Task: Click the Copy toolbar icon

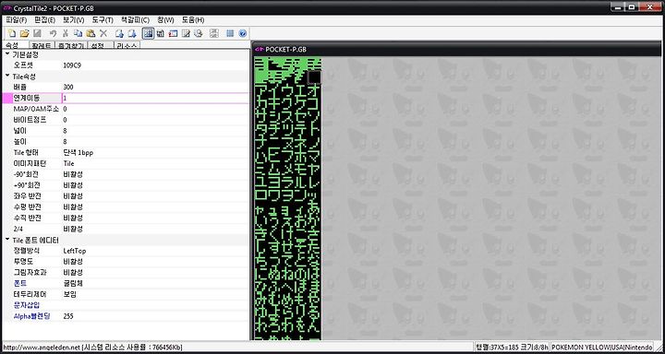Action: (x=78, y=33)
